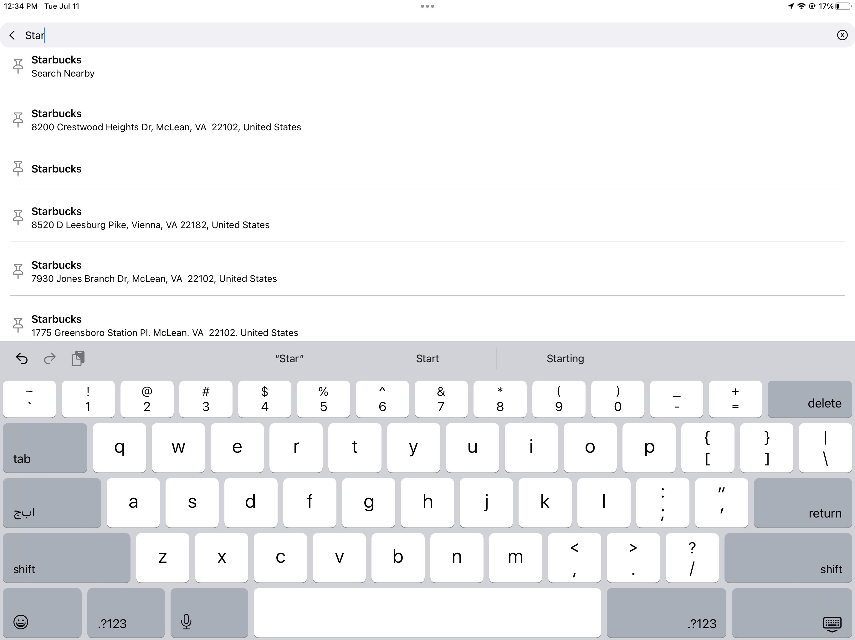Screen dimensions: 855x640
Task: Tap the left bracket brace key
Action: 708,448
